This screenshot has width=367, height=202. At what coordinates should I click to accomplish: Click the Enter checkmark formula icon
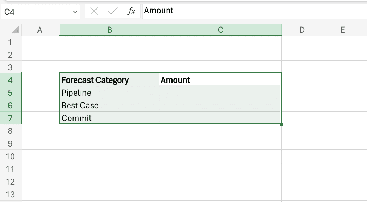coord(112,11)
